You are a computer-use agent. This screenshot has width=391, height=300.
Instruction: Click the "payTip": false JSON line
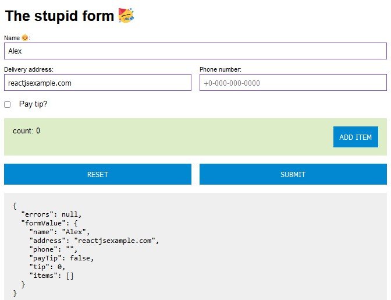[x=61, y=258]
